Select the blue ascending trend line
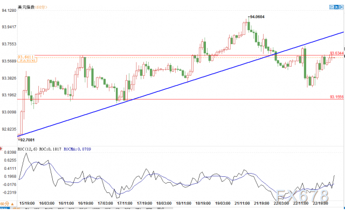This screenshot has height=215, width=345. [181, 84]
